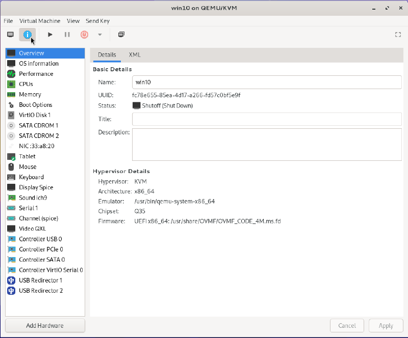Click the empty Title input field
This screenshot has width=408, height=338.
coord(267,119)
